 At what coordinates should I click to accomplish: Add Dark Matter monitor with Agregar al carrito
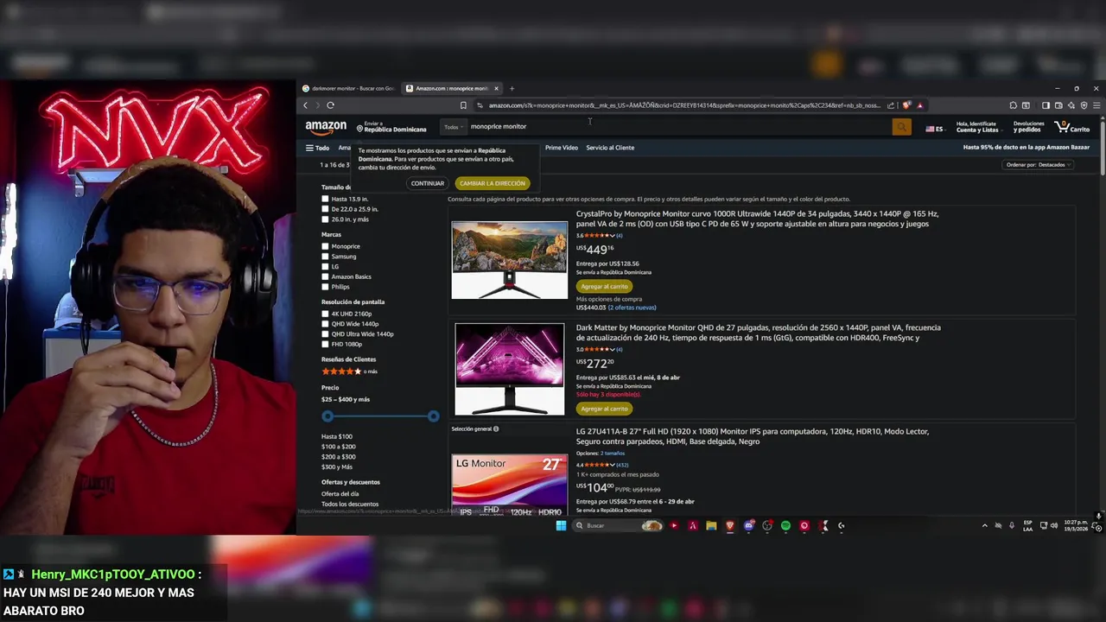click(x=604, y=409)
